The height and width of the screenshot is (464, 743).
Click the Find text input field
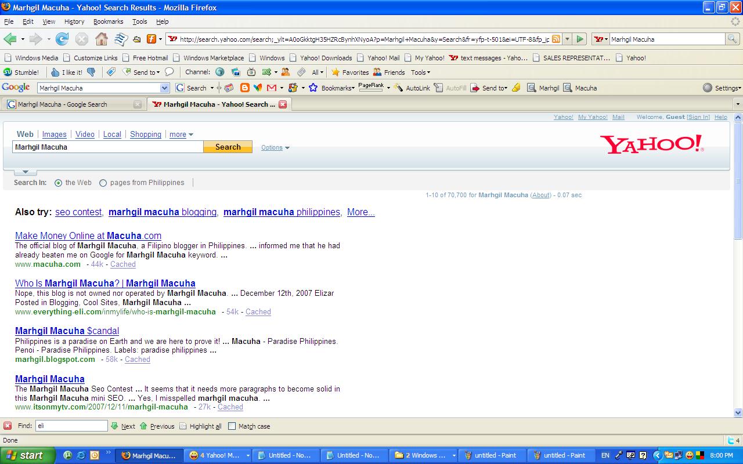(71, 426)
